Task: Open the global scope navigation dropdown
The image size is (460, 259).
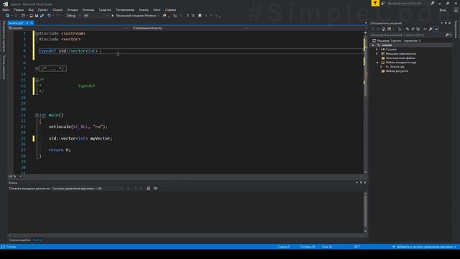Action: (x=189, y=28)
